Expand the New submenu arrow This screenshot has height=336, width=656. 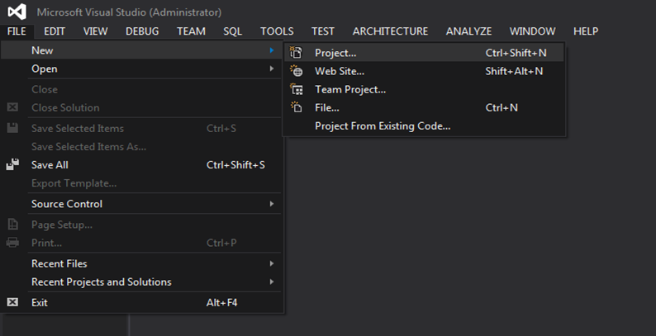(x=272, y=50)
